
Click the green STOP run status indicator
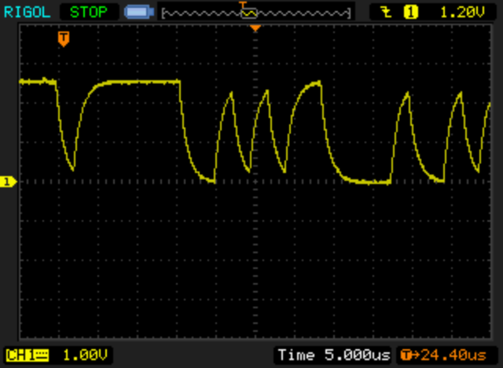(x=88, y=12)
